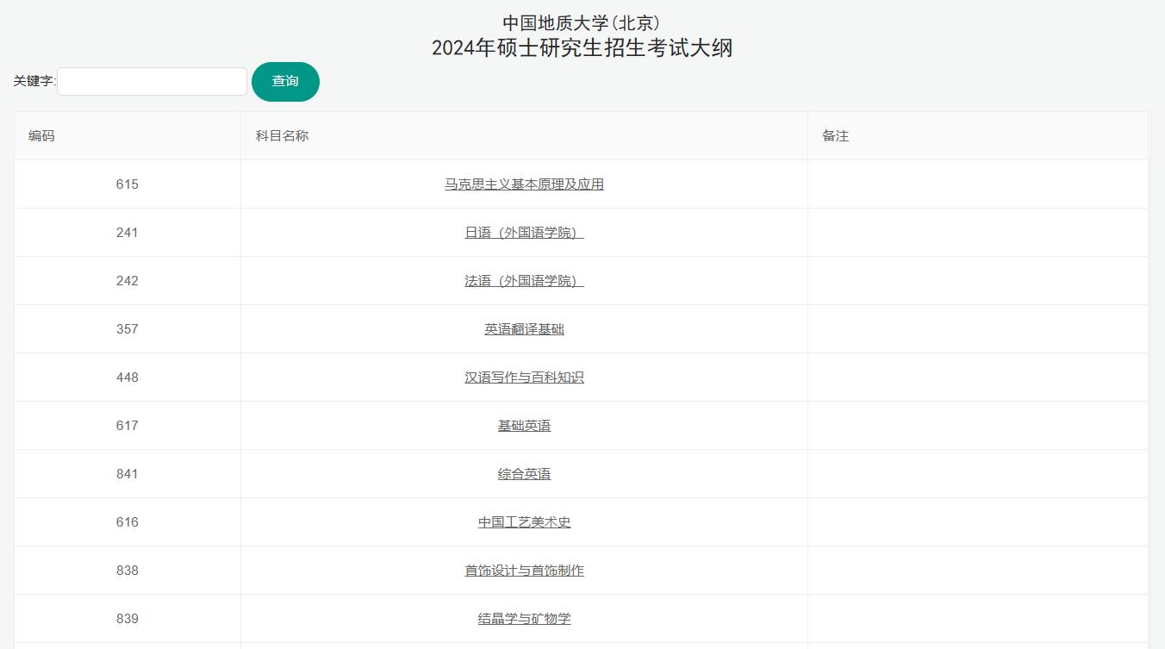
Task: Open the 基础英语 syllabus link
Action: (524, 426)
